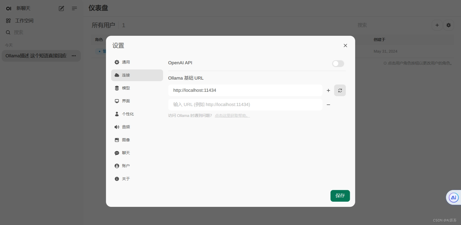Click the database icon beside 模型
Image resolution: width=461 pixels, height=225 pixels.
(117, 88)
